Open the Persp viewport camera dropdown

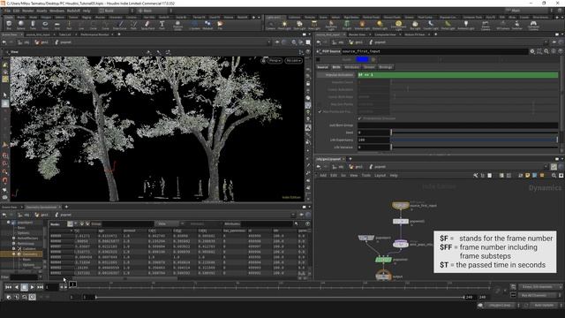275,61
